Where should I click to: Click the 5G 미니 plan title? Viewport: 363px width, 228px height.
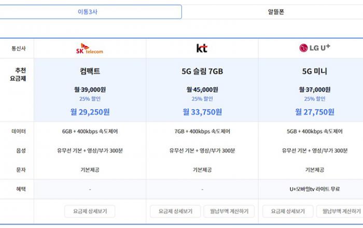(x=315, y=72)
